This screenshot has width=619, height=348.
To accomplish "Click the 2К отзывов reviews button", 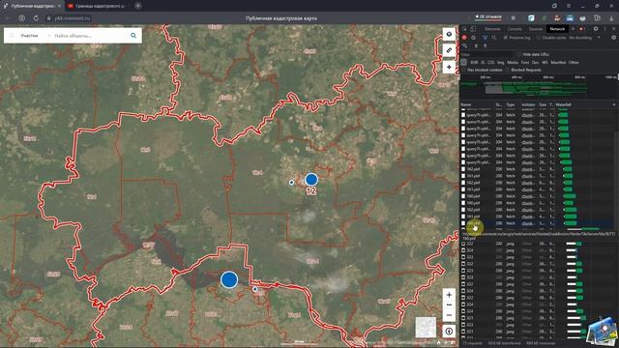I will [x=488, y=17].
